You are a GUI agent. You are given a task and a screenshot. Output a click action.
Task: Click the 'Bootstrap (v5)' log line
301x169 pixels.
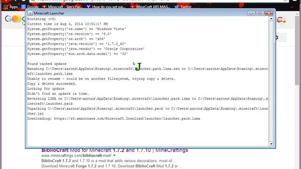click(41, 19)
